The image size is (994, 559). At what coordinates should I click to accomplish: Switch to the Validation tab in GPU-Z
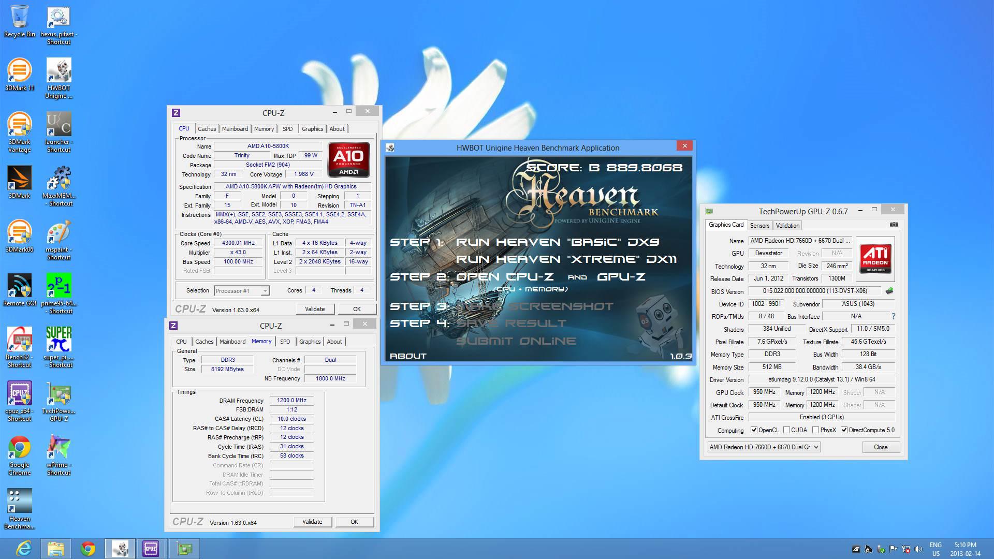point(787,226)
